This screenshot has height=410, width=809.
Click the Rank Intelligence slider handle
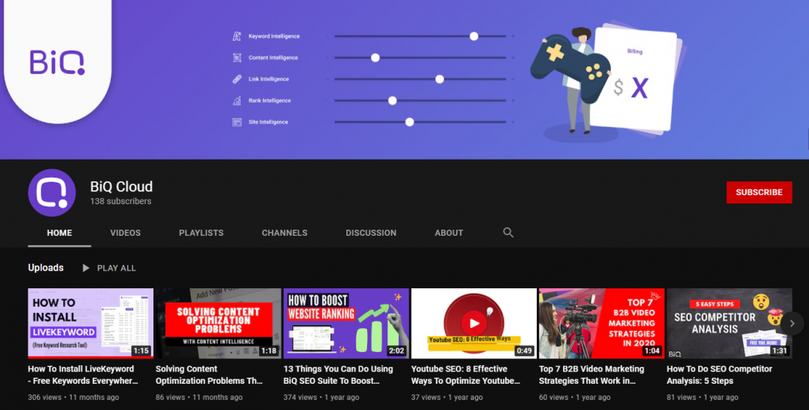click(392, 100)
